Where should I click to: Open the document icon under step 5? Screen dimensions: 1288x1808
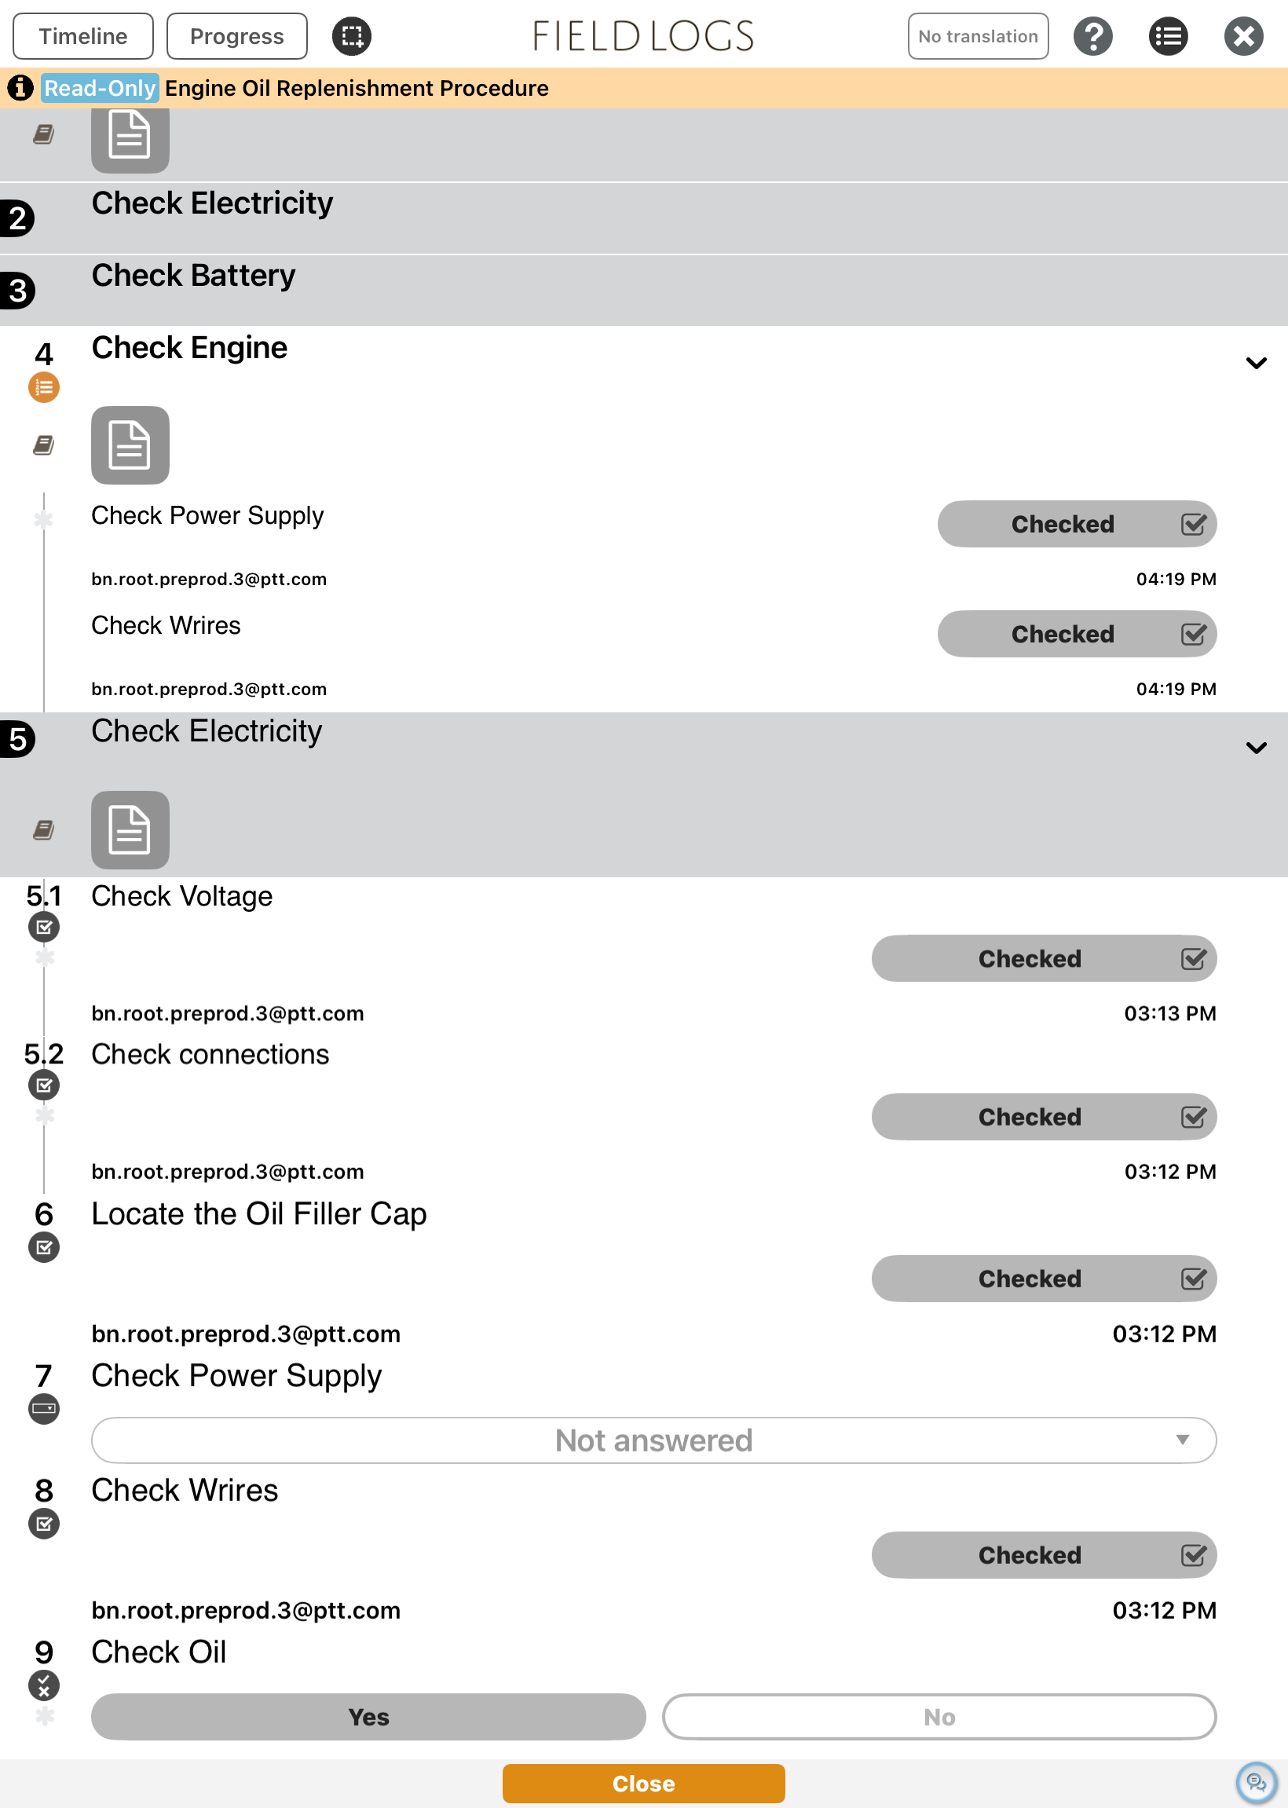pos(130,829)
